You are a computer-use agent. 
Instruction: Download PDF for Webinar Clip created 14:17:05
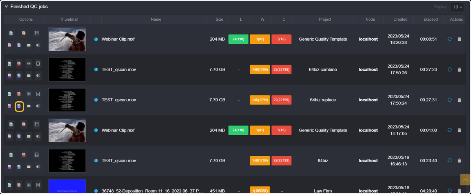[24, 124]
